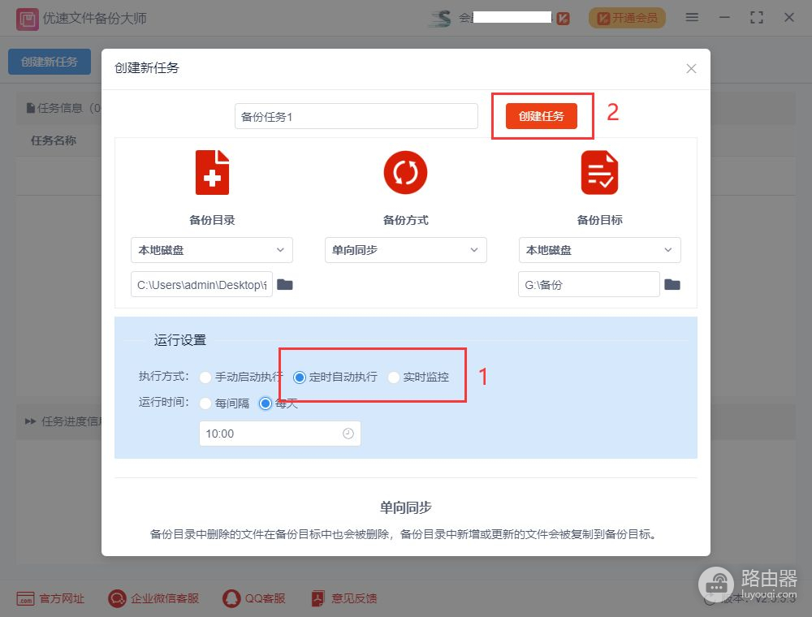The height and width of the screenshot is (617, 812).
Task: Open the hamburger menu in title bar
Action: click(692, 18)
